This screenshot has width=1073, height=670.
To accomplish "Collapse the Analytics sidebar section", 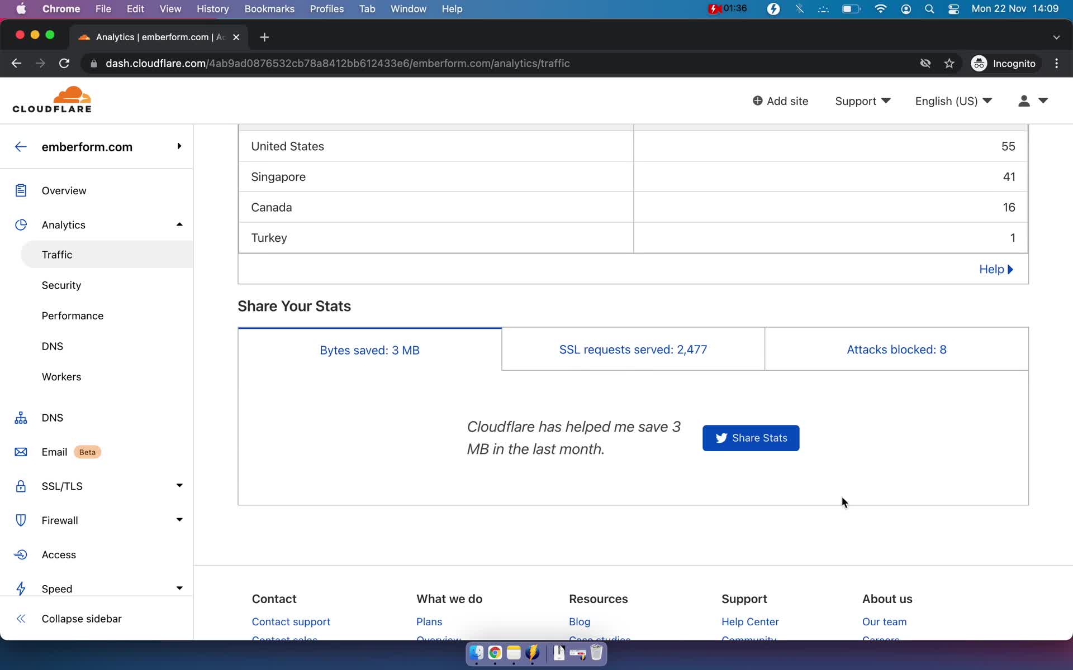I will pyautogui.click(x=178, y=224).
